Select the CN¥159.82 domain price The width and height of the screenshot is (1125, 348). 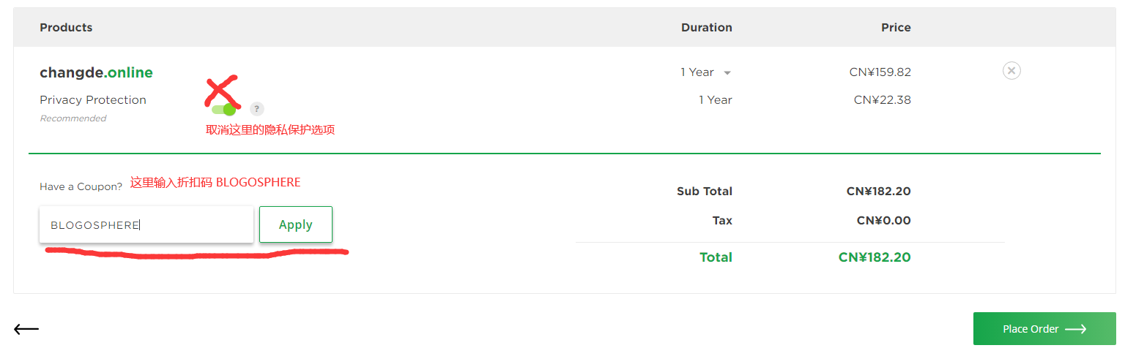pos(880,72)
